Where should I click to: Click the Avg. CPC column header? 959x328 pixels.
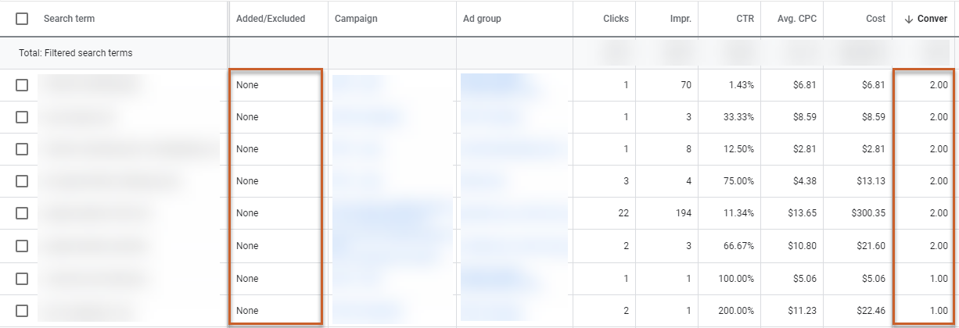pos(797,19)
